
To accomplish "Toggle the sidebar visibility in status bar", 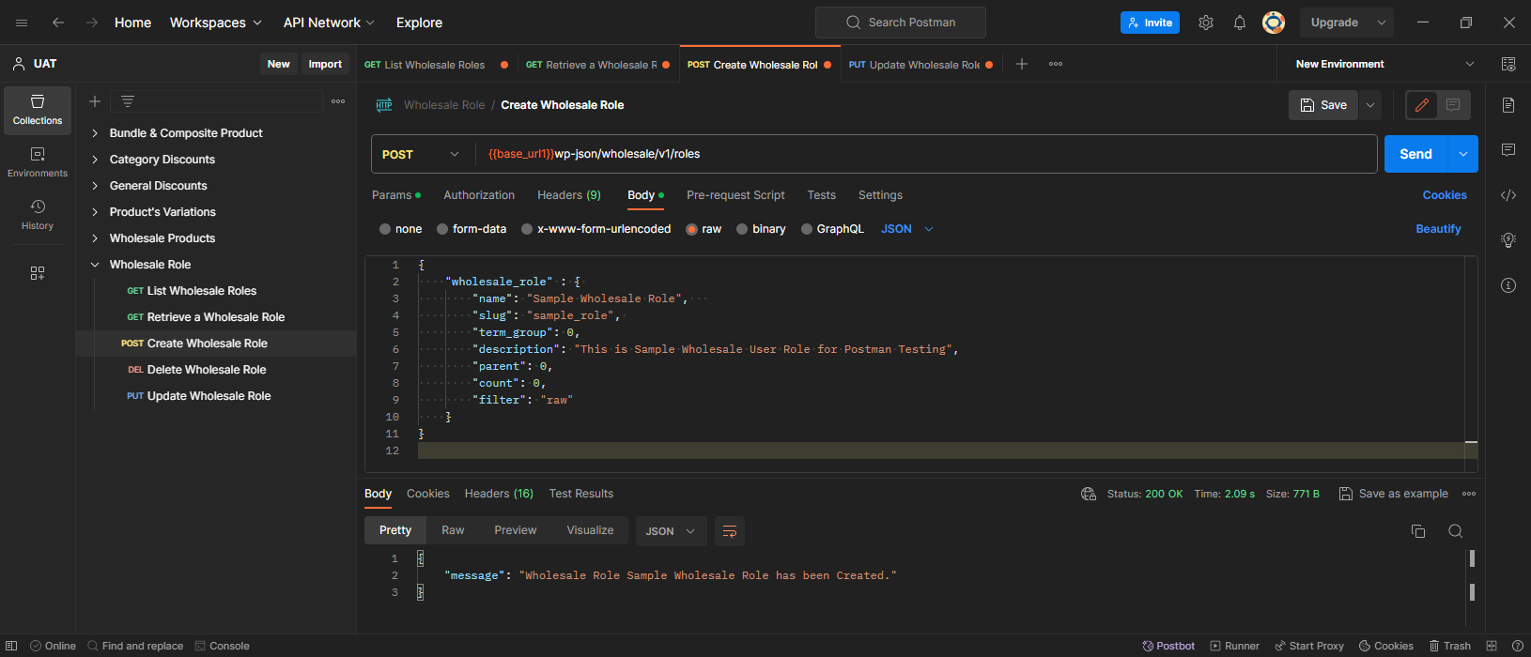I will tap(12, 646).
